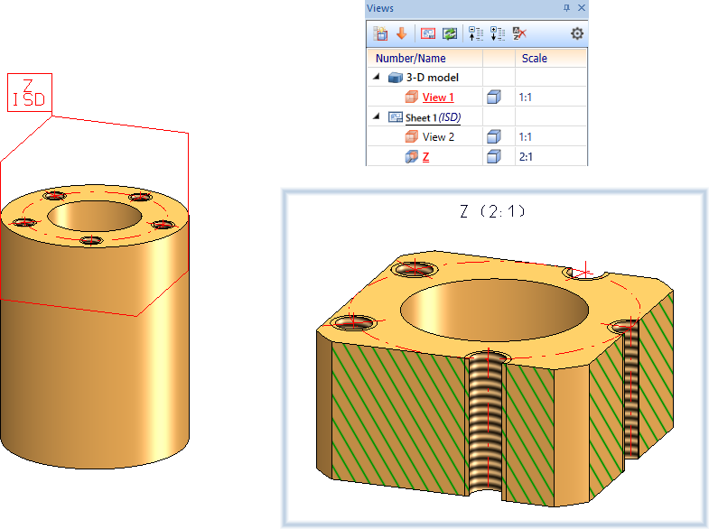Click shaded cube icon in View 2 row
Image resolution: width=709 pixels, height=529 pixels.
click(x=494, y=137)
